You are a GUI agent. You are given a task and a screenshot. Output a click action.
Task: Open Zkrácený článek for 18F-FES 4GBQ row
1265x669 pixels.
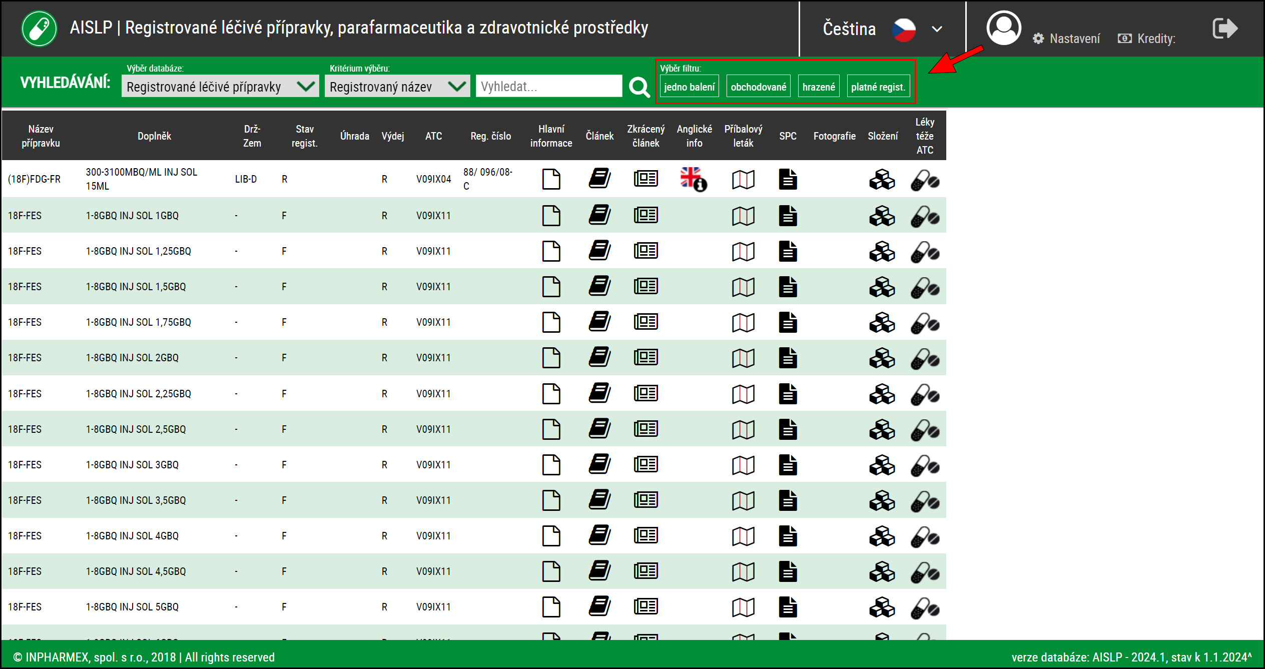646,535
